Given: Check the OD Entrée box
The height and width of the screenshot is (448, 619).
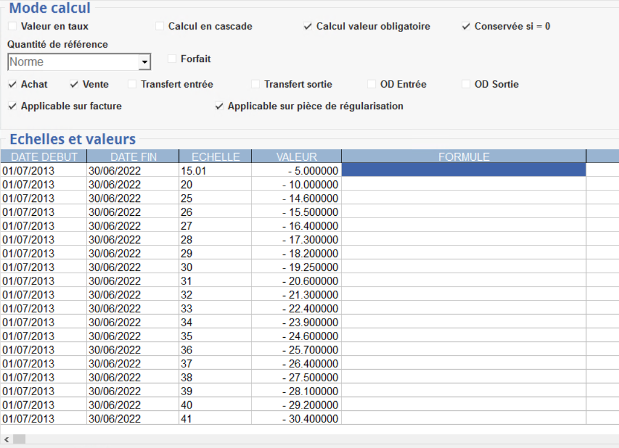Looking at the screenshot, I should pos(372,84).
